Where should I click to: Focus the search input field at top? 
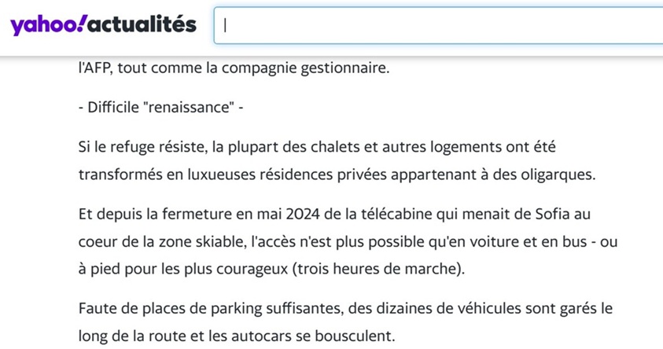click(438, 25)
